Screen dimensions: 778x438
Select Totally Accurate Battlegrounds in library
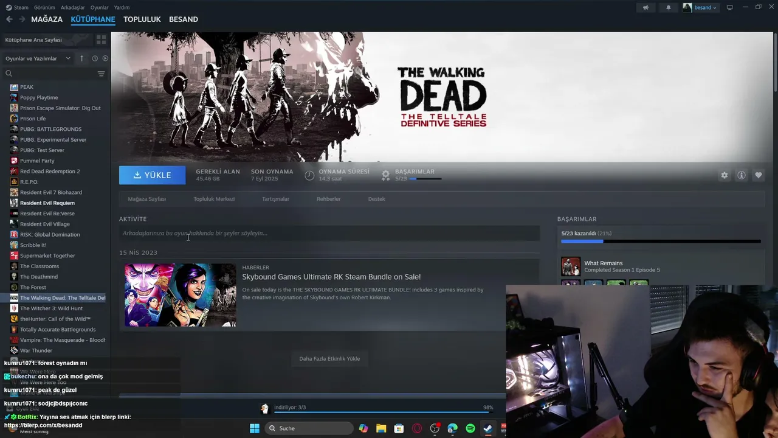pos(58,330)
